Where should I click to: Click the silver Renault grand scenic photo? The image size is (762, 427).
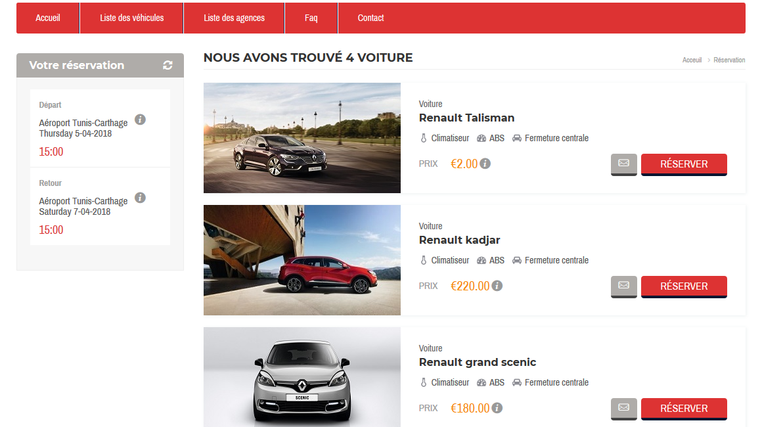(x=302, y=377)
